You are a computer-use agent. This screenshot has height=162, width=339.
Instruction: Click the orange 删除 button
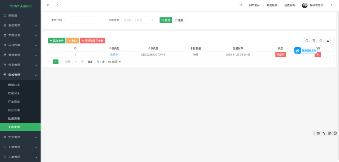[73, 41]
